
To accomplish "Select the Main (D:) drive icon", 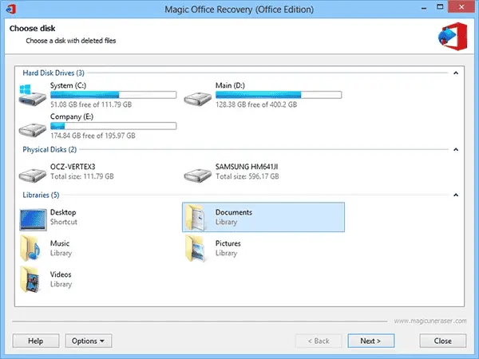I will tap(198, 99).
